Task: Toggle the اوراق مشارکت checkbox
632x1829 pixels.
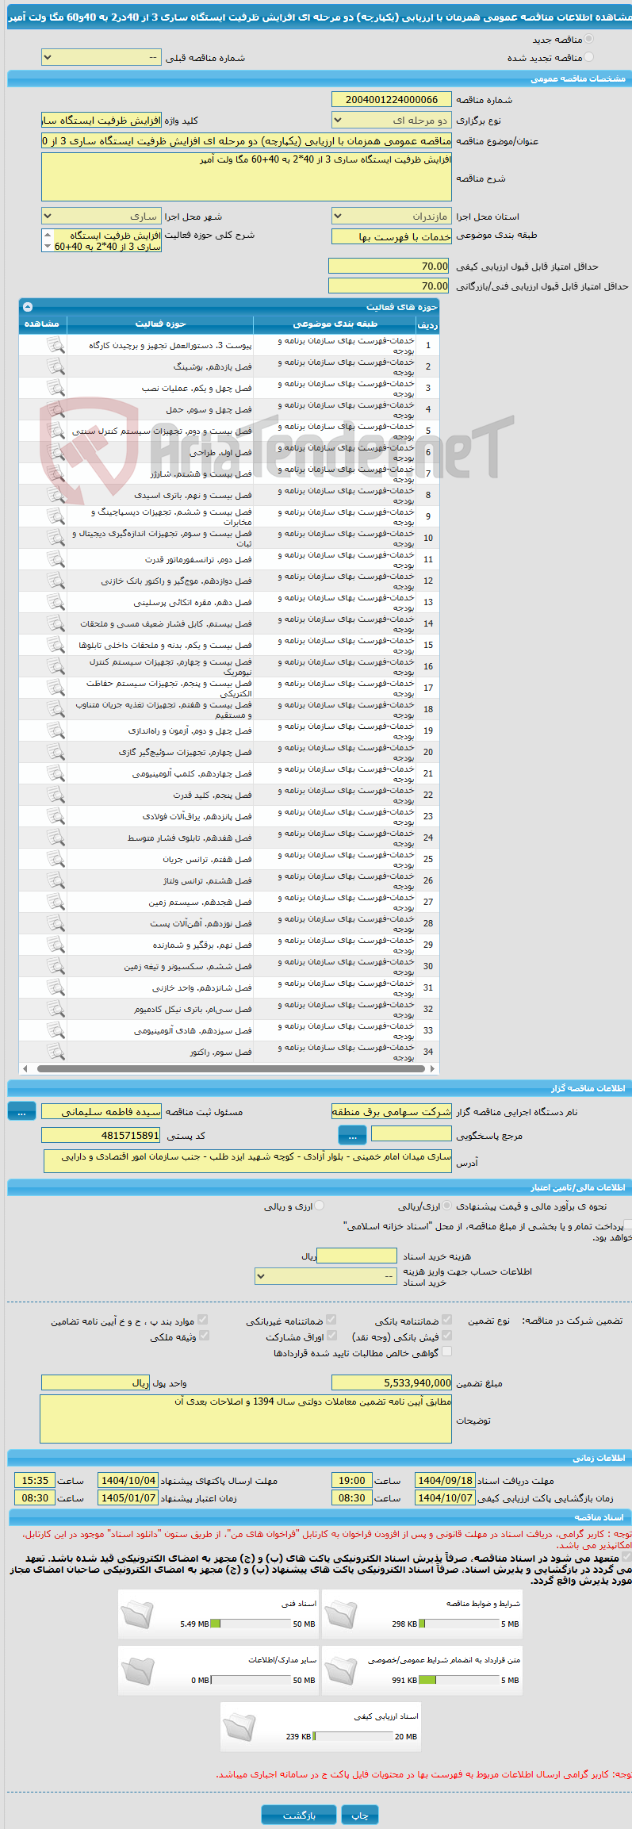Action: (x=331, y=1336)
